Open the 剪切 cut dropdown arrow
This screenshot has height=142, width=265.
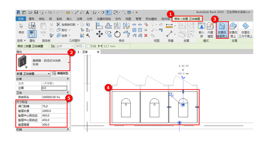69,30
